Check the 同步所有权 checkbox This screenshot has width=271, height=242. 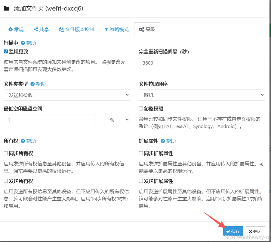tap(5, 153)
